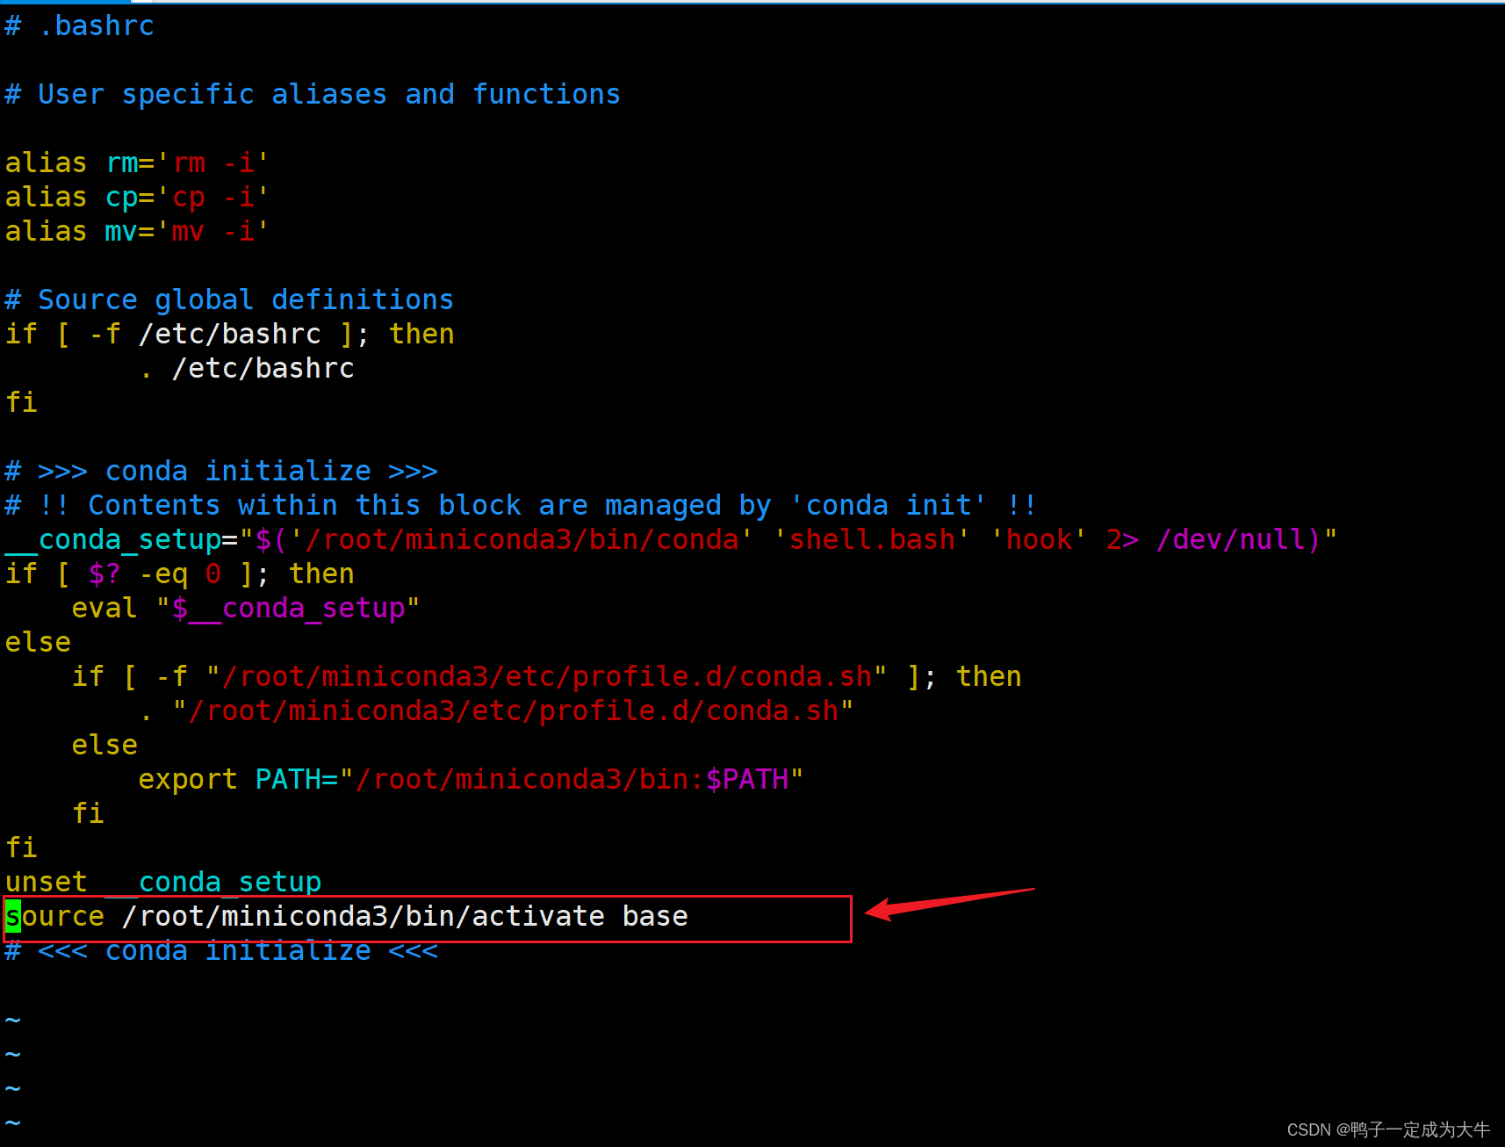
Task: Click a tilde on an empty line
Action: click(12, 1054)
